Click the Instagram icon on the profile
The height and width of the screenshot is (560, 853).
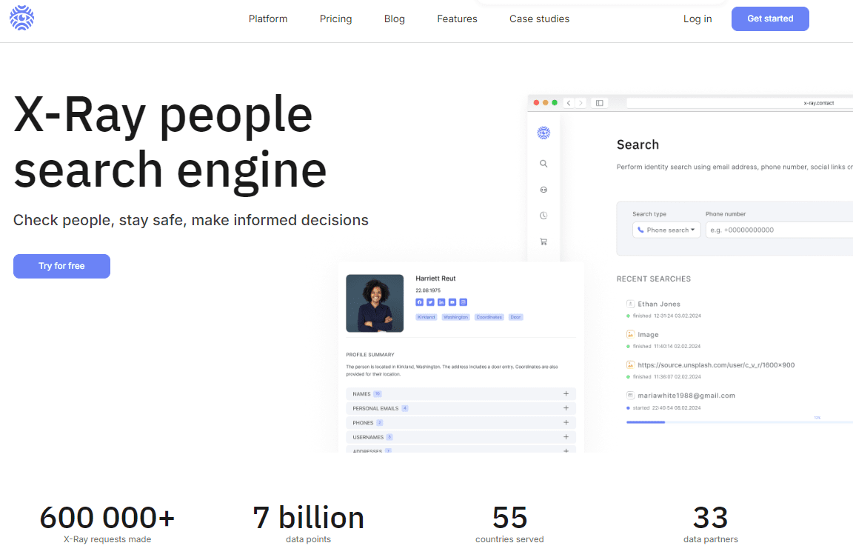(x=464, y=302)
